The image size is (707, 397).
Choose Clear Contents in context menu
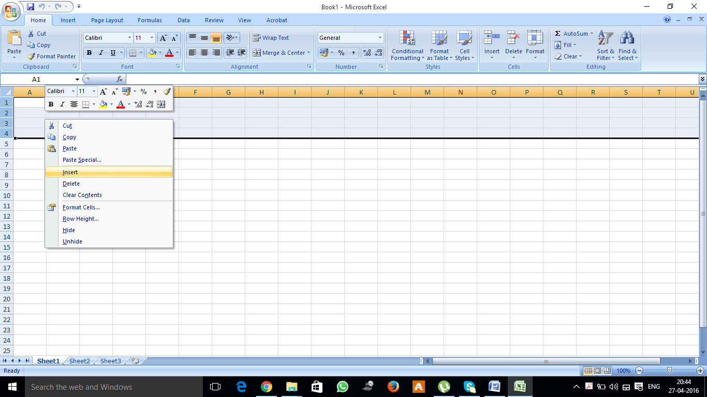pos(109,195)
